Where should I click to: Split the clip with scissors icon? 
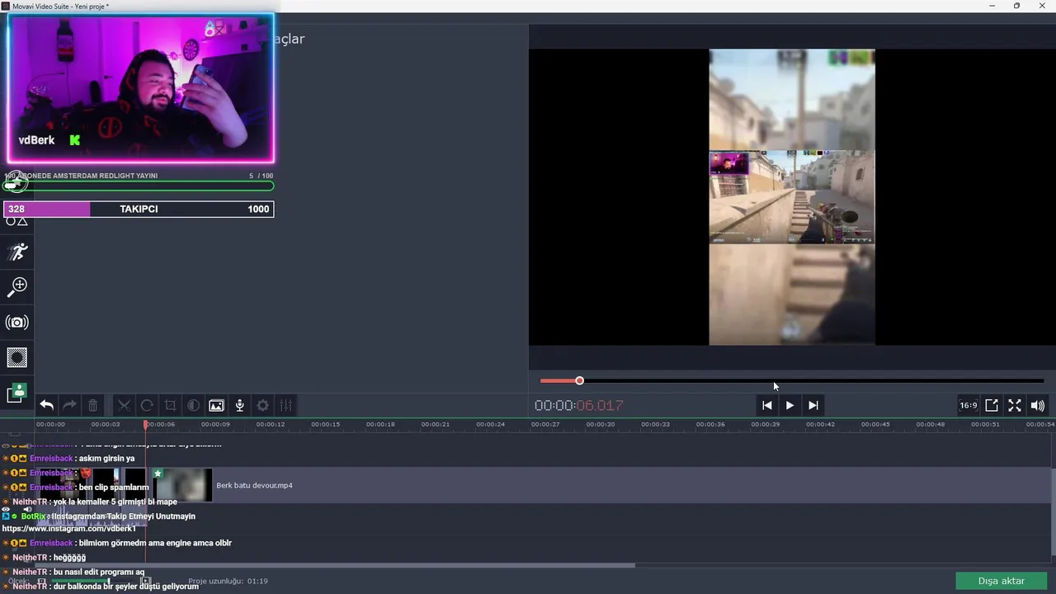click(124, 405)
